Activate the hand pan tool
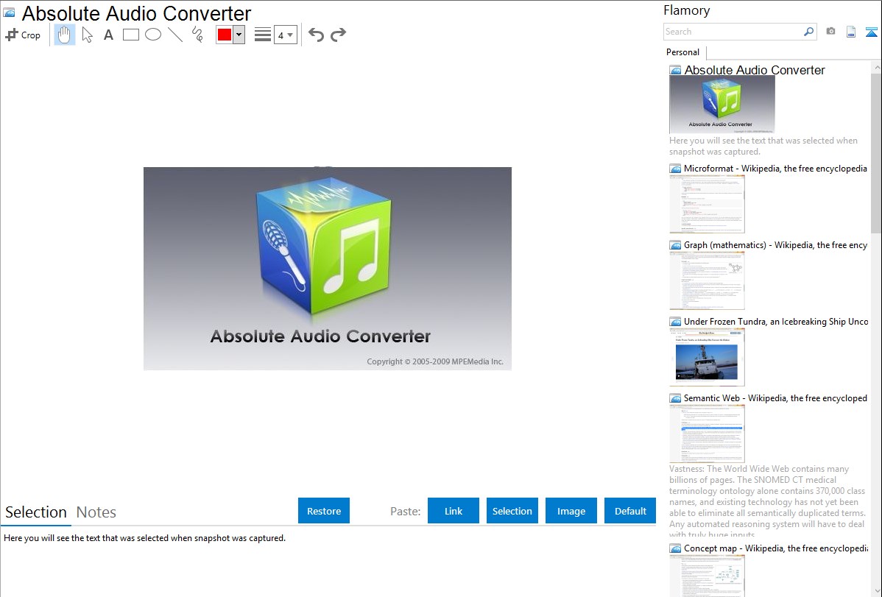Image resolution: width=882 pixels, height=597 pixels. tap(65, 35)
